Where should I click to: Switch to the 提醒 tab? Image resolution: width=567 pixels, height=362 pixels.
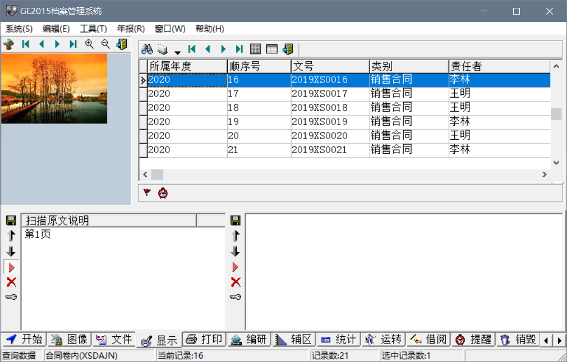click(x=473, y=340)
